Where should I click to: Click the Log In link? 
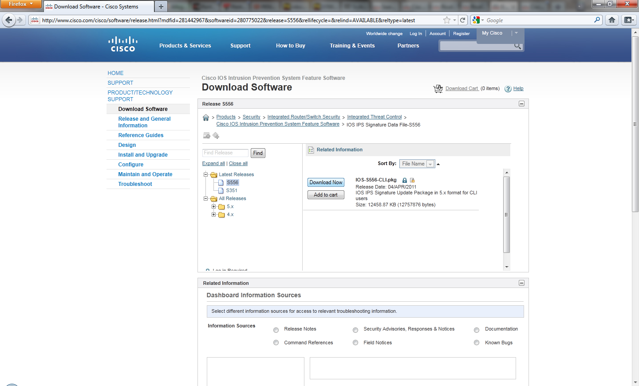tap(416, 34)
